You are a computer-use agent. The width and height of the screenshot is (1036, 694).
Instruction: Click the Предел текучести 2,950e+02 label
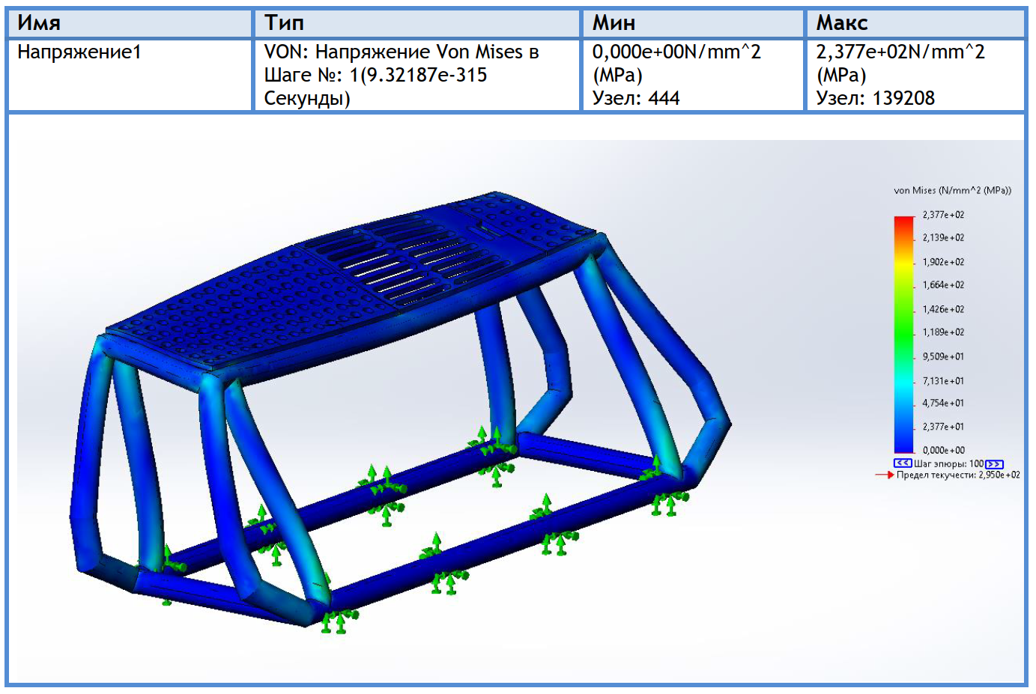tap(958, 475)
